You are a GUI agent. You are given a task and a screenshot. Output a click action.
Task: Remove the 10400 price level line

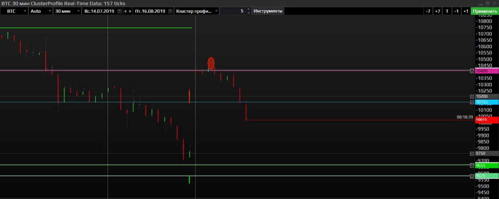coord(472,71)
